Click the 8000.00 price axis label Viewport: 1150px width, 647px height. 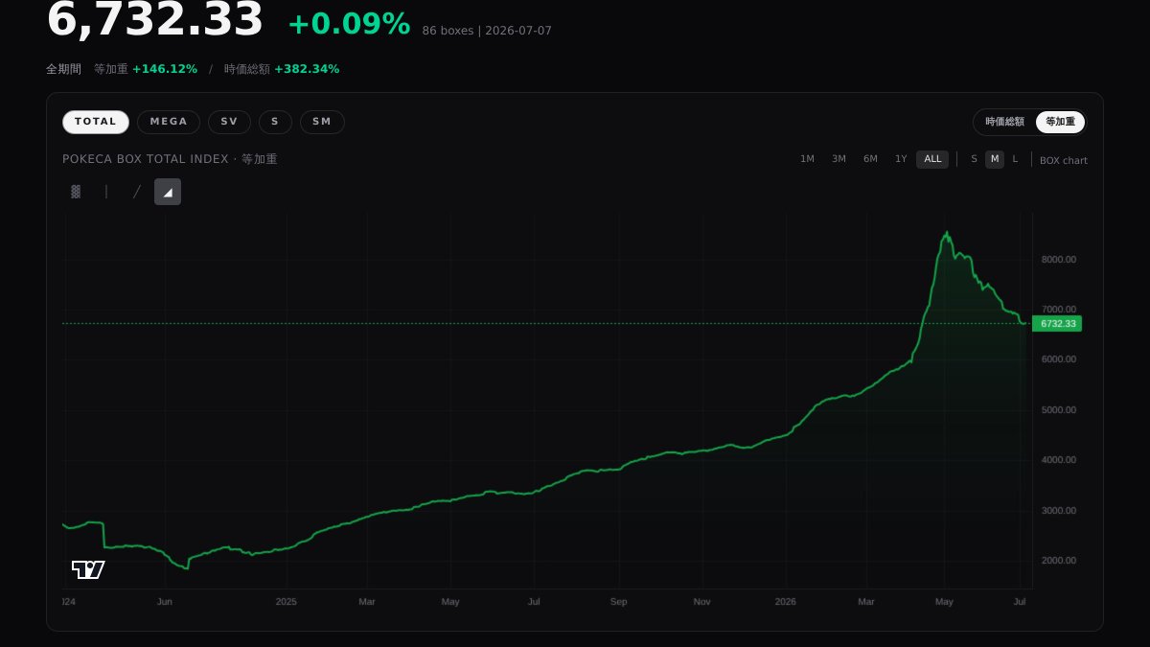1058,260
